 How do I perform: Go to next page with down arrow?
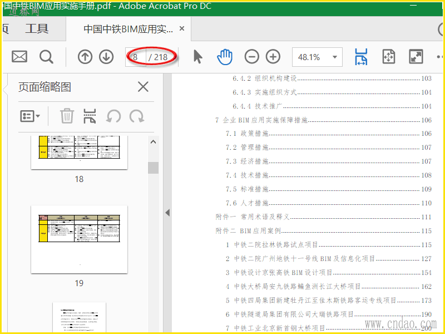pyautogui.click(x=106, y=57)
